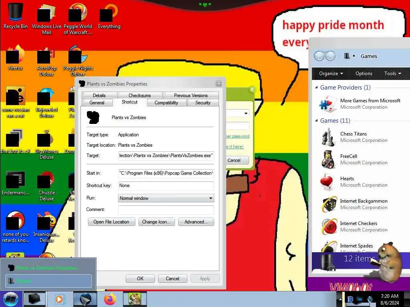410x307 pixels.
Task: Switch to the Checksums tab
Action: point(140,95)
